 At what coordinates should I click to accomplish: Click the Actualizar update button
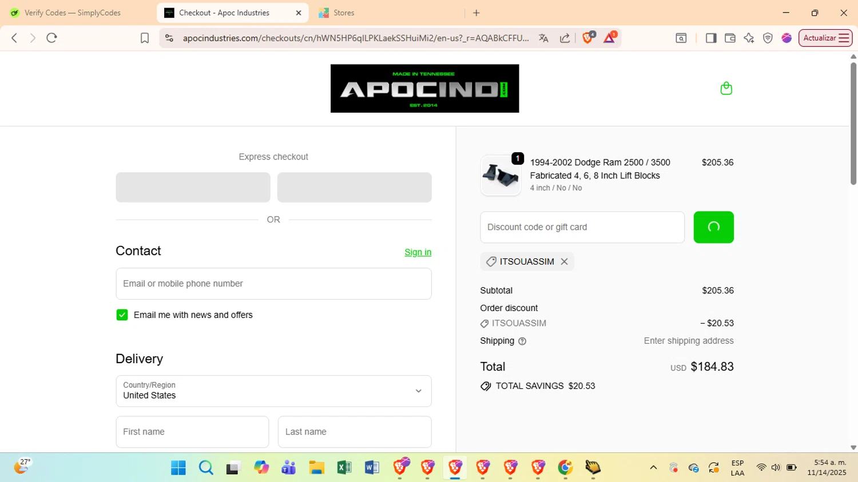click(x=819, y=38)
